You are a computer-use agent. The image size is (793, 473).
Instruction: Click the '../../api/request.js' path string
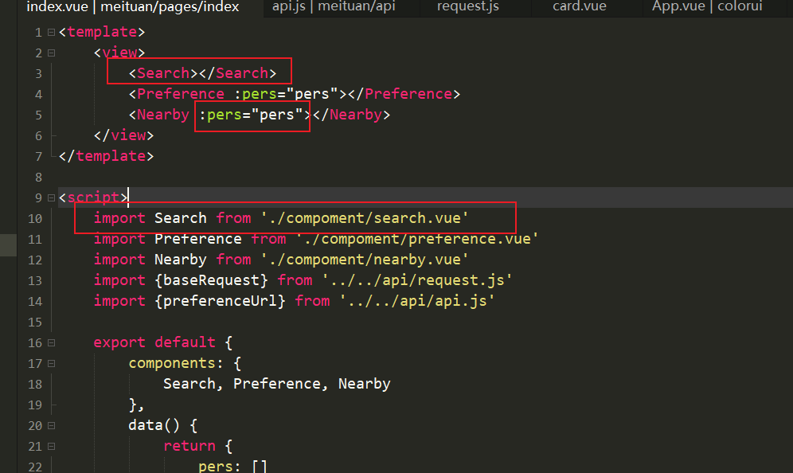tap(417, 280)
